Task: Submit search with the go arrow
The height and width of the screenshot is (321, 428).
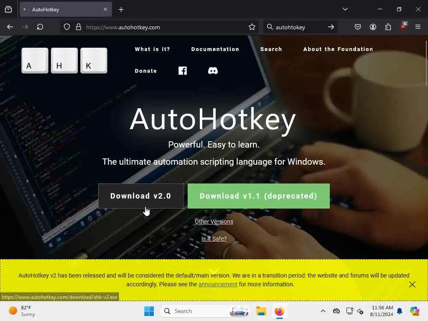Action: (x=331, y=27)
